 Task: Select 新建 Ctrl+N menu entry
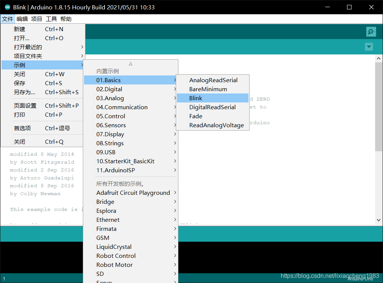click(x=43, y=29)
